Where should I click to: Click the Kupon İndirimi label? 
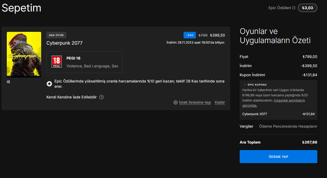(x=252, y=75)
